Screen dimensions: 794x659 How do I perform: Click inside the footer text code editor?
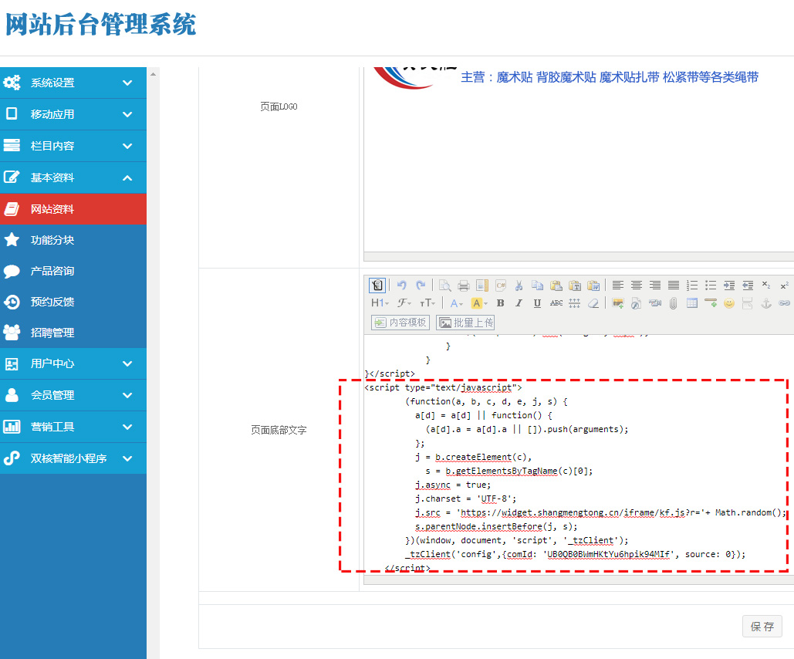[579, 455]
